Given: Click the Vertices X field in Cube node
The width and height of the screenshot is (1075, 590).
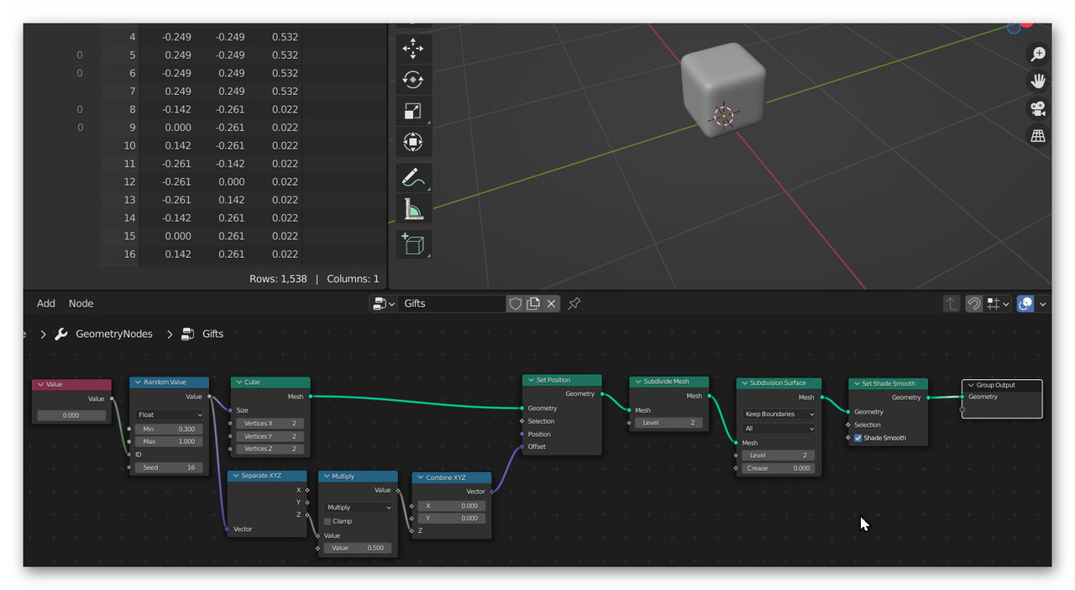Looking at the screenshot, I should tap(270, 424).
